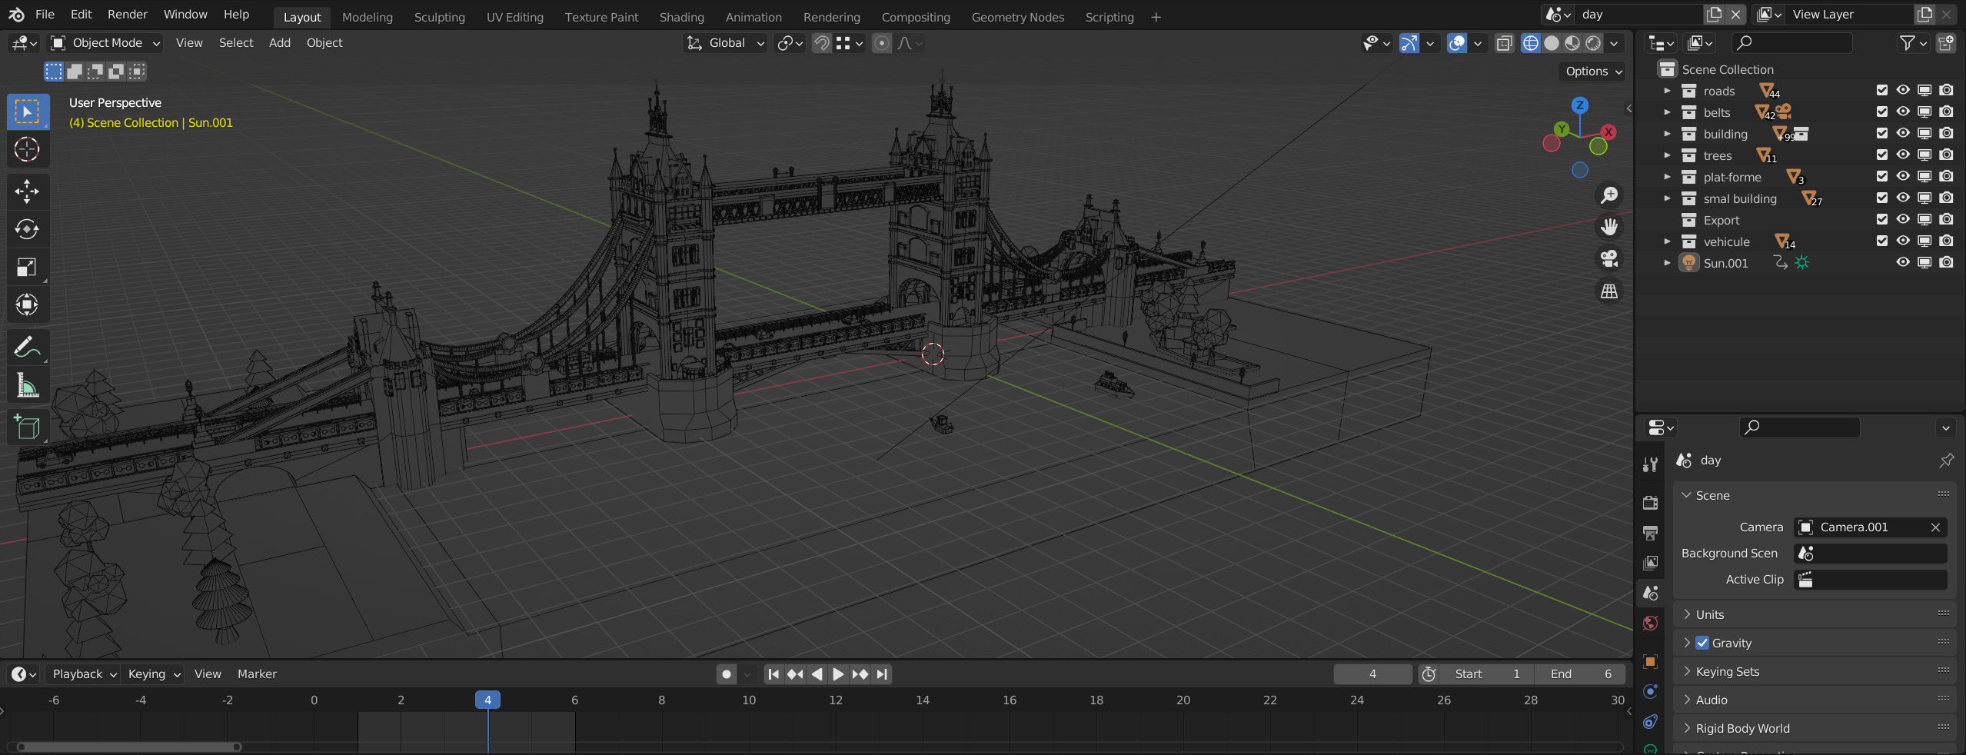
Task: Switch to the Shading workspace tab
Action: (681, 17)
